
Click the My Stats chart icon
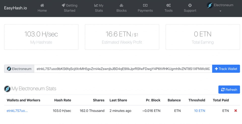tap(96, 5)
